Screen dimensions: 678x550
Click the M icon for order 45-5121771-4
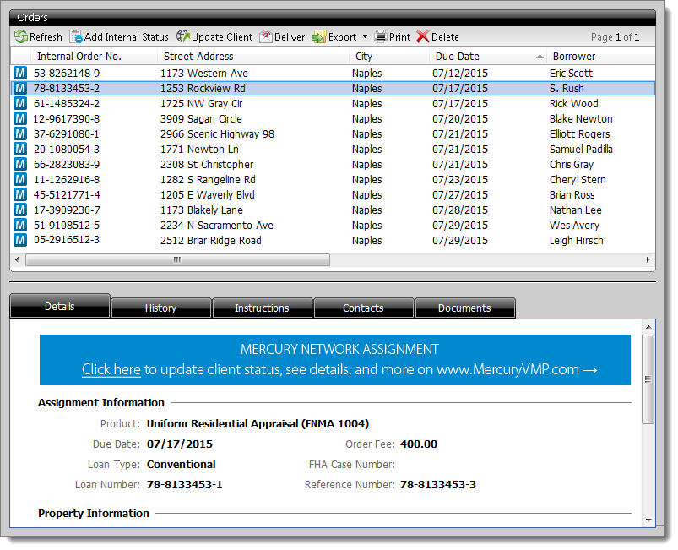pyautogui.click(x=20, y=194)
